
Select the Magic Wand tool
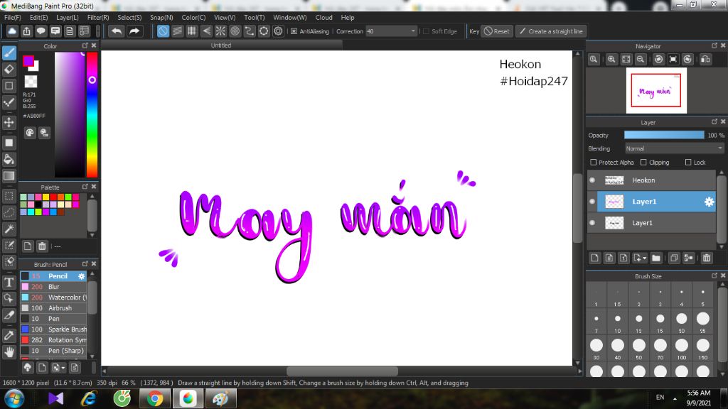point(9,229)
